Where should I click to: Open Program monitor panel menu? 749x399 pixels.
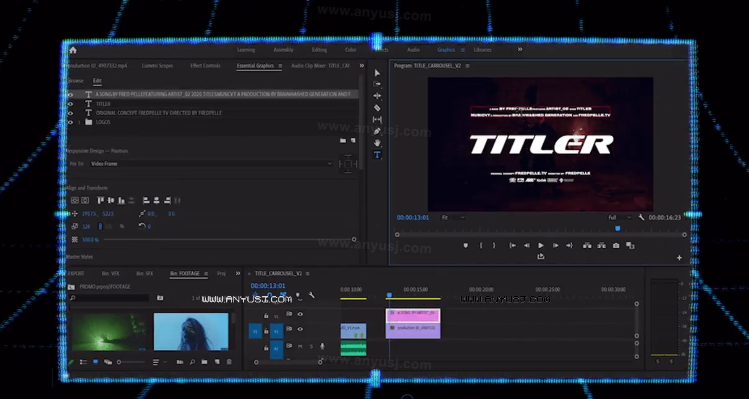468,66
